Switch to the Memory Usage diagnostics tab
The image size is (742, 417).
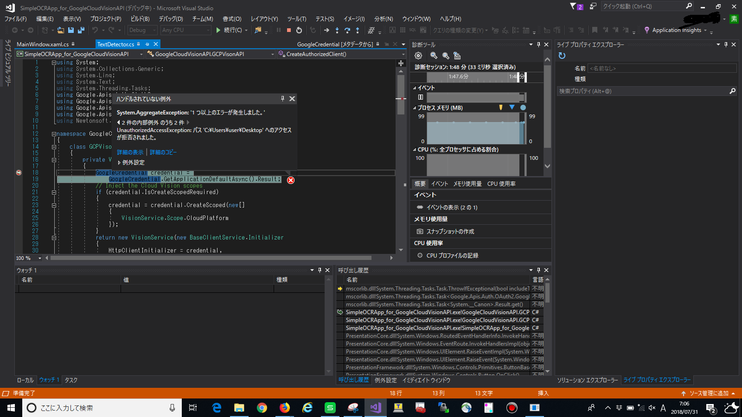click(x=467, y=184)
